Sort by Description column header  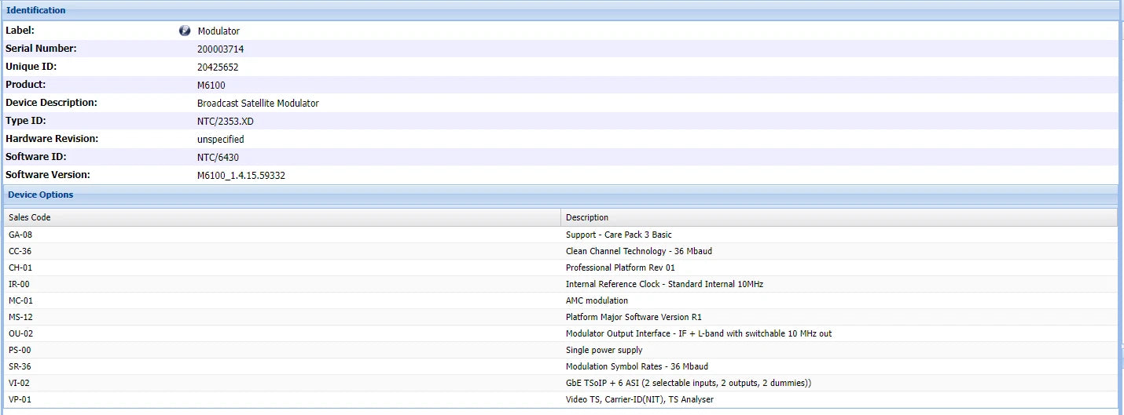click(839, 217)
